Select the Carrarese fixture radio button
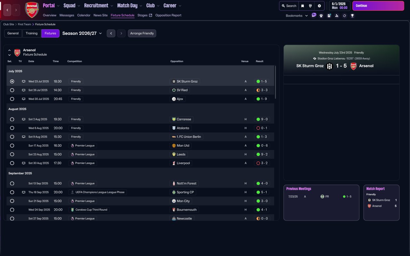The height and width of the screenshot is (256, 410). coord(12,119)
